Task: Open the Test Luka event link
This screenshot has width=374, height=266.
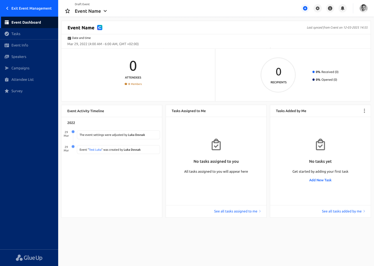Action: [x=95, y=149]
